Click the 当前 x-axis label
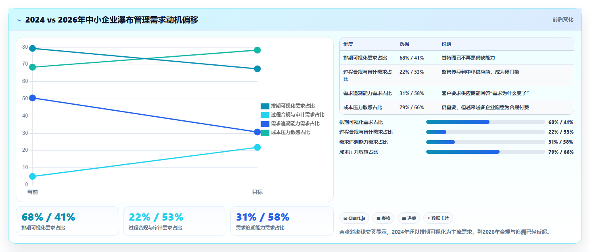This screenshot has width=590, height=252. click(33, 192)
